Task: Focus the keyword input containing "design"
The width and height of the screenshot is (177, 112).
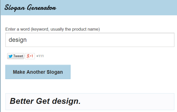Action: click(x=90, y=40)
